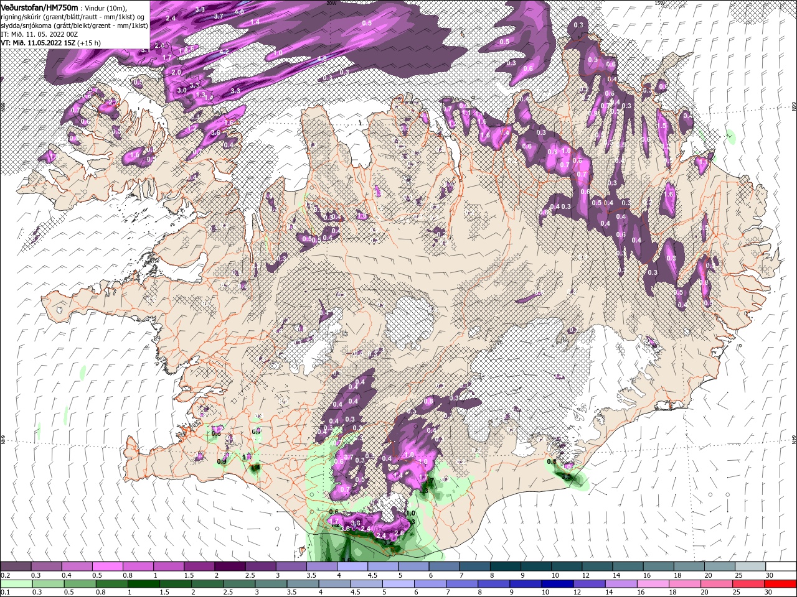
Task: Click the 4.8 snowfall value in the northern band
Action: [x=322, y=58]
